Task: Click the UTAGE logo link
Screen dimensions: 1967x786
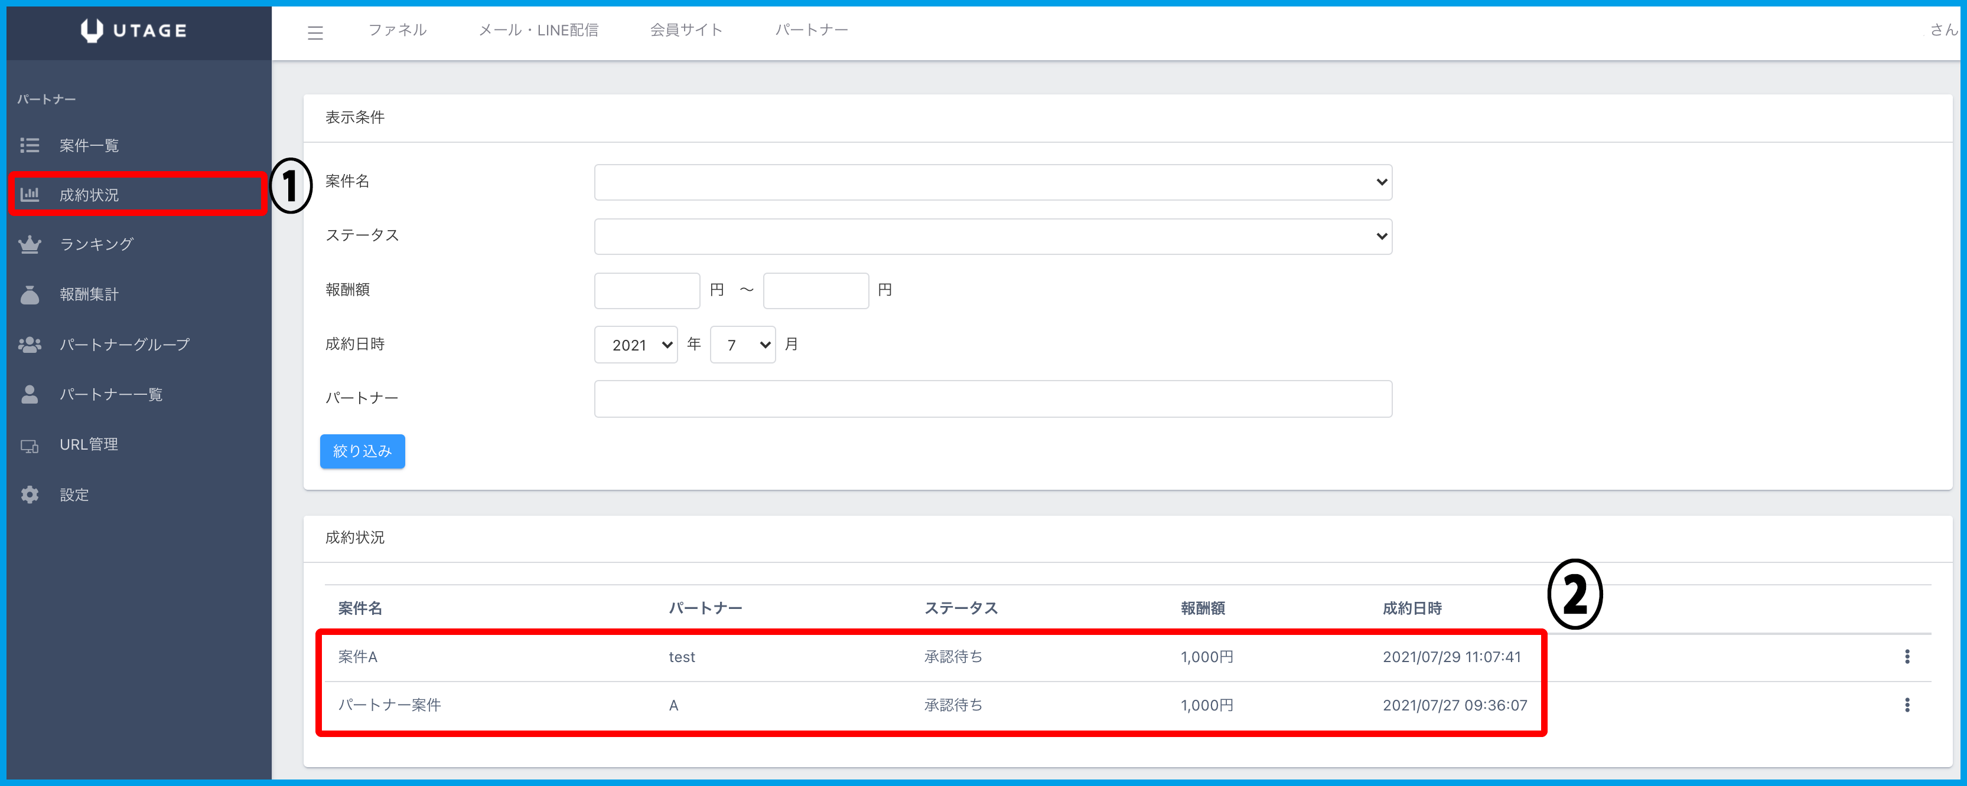Action: pyautogui.click(x=135, y=31)
